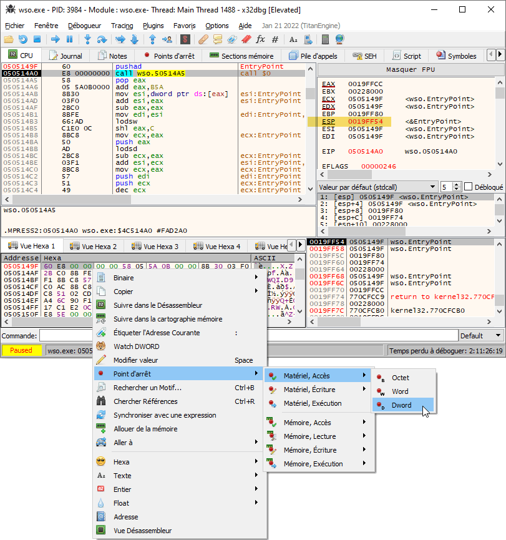Click the Masquer FPU button
Viewport: 506px width, 540px height.
(x=410, y=69)
